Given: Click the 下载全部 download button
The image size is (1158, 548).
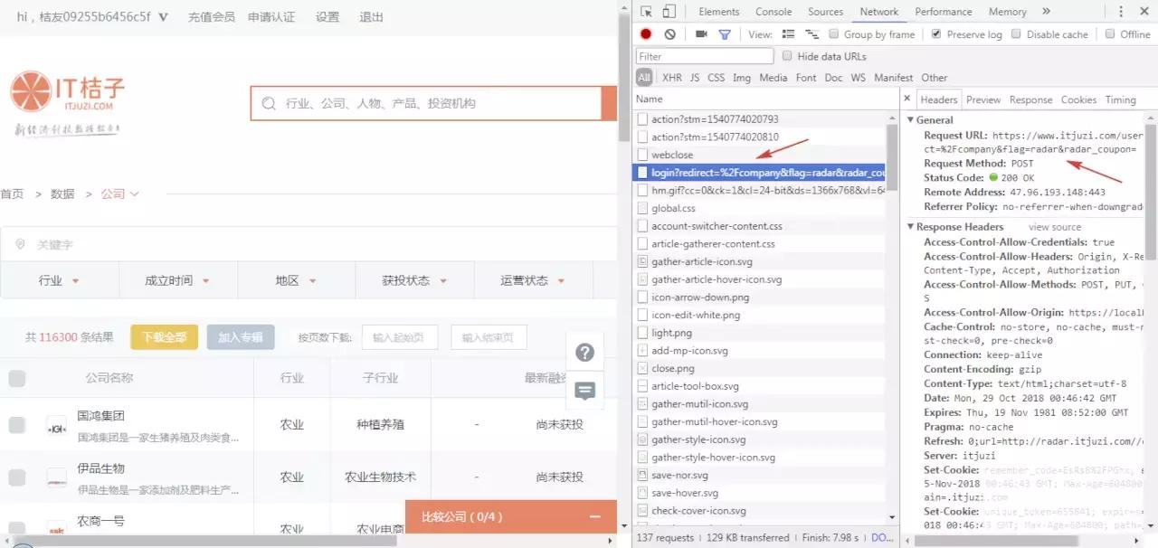Looking at the screenshot, I should (164, 337).
